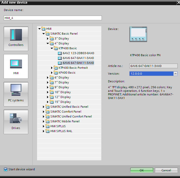Select the SIMATIC Mobile Panel tree row
The height and width of the screenshot is (178, 180).
point(69,121)
